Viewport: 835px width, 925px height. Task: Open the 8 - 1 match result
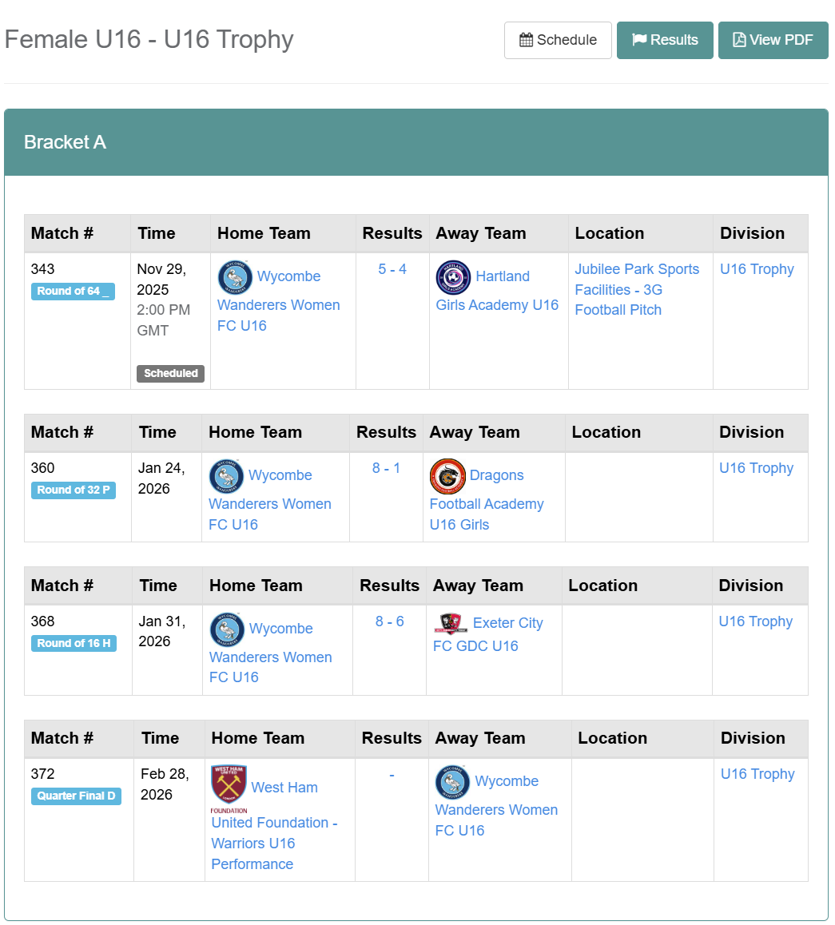click(x=386, y=468)
